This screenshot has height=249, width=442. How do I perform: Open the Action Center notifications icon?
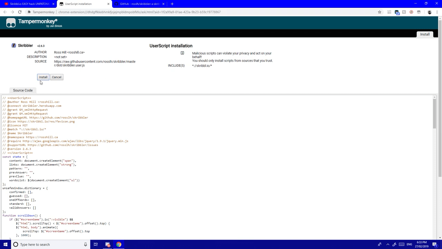[x=435, y=245]
